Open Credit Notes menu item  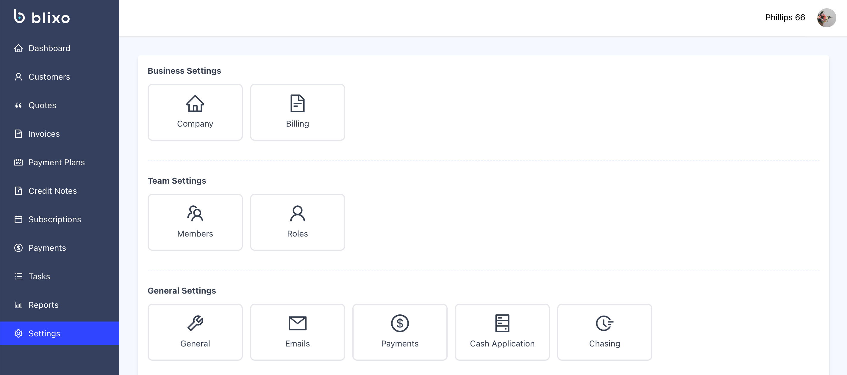(52, 191)
